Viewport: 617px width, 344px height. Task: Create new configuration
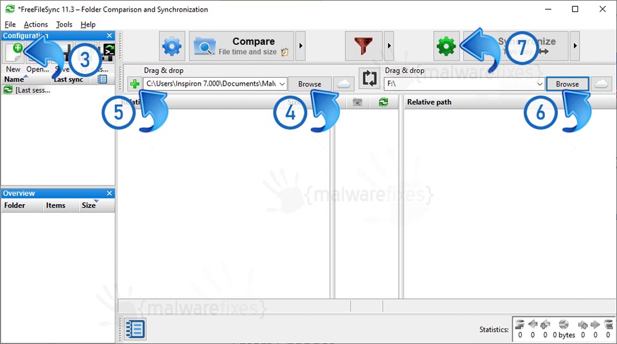(14, 54)
